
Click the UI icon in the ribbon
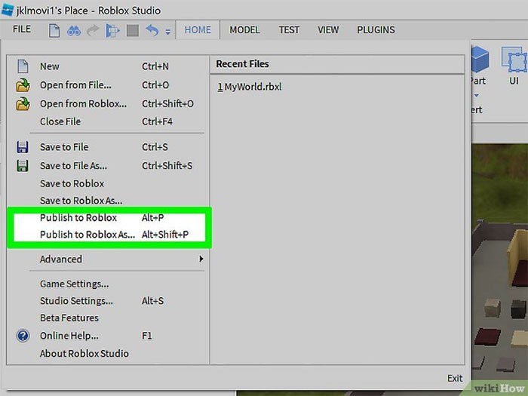tap(514, 59)
